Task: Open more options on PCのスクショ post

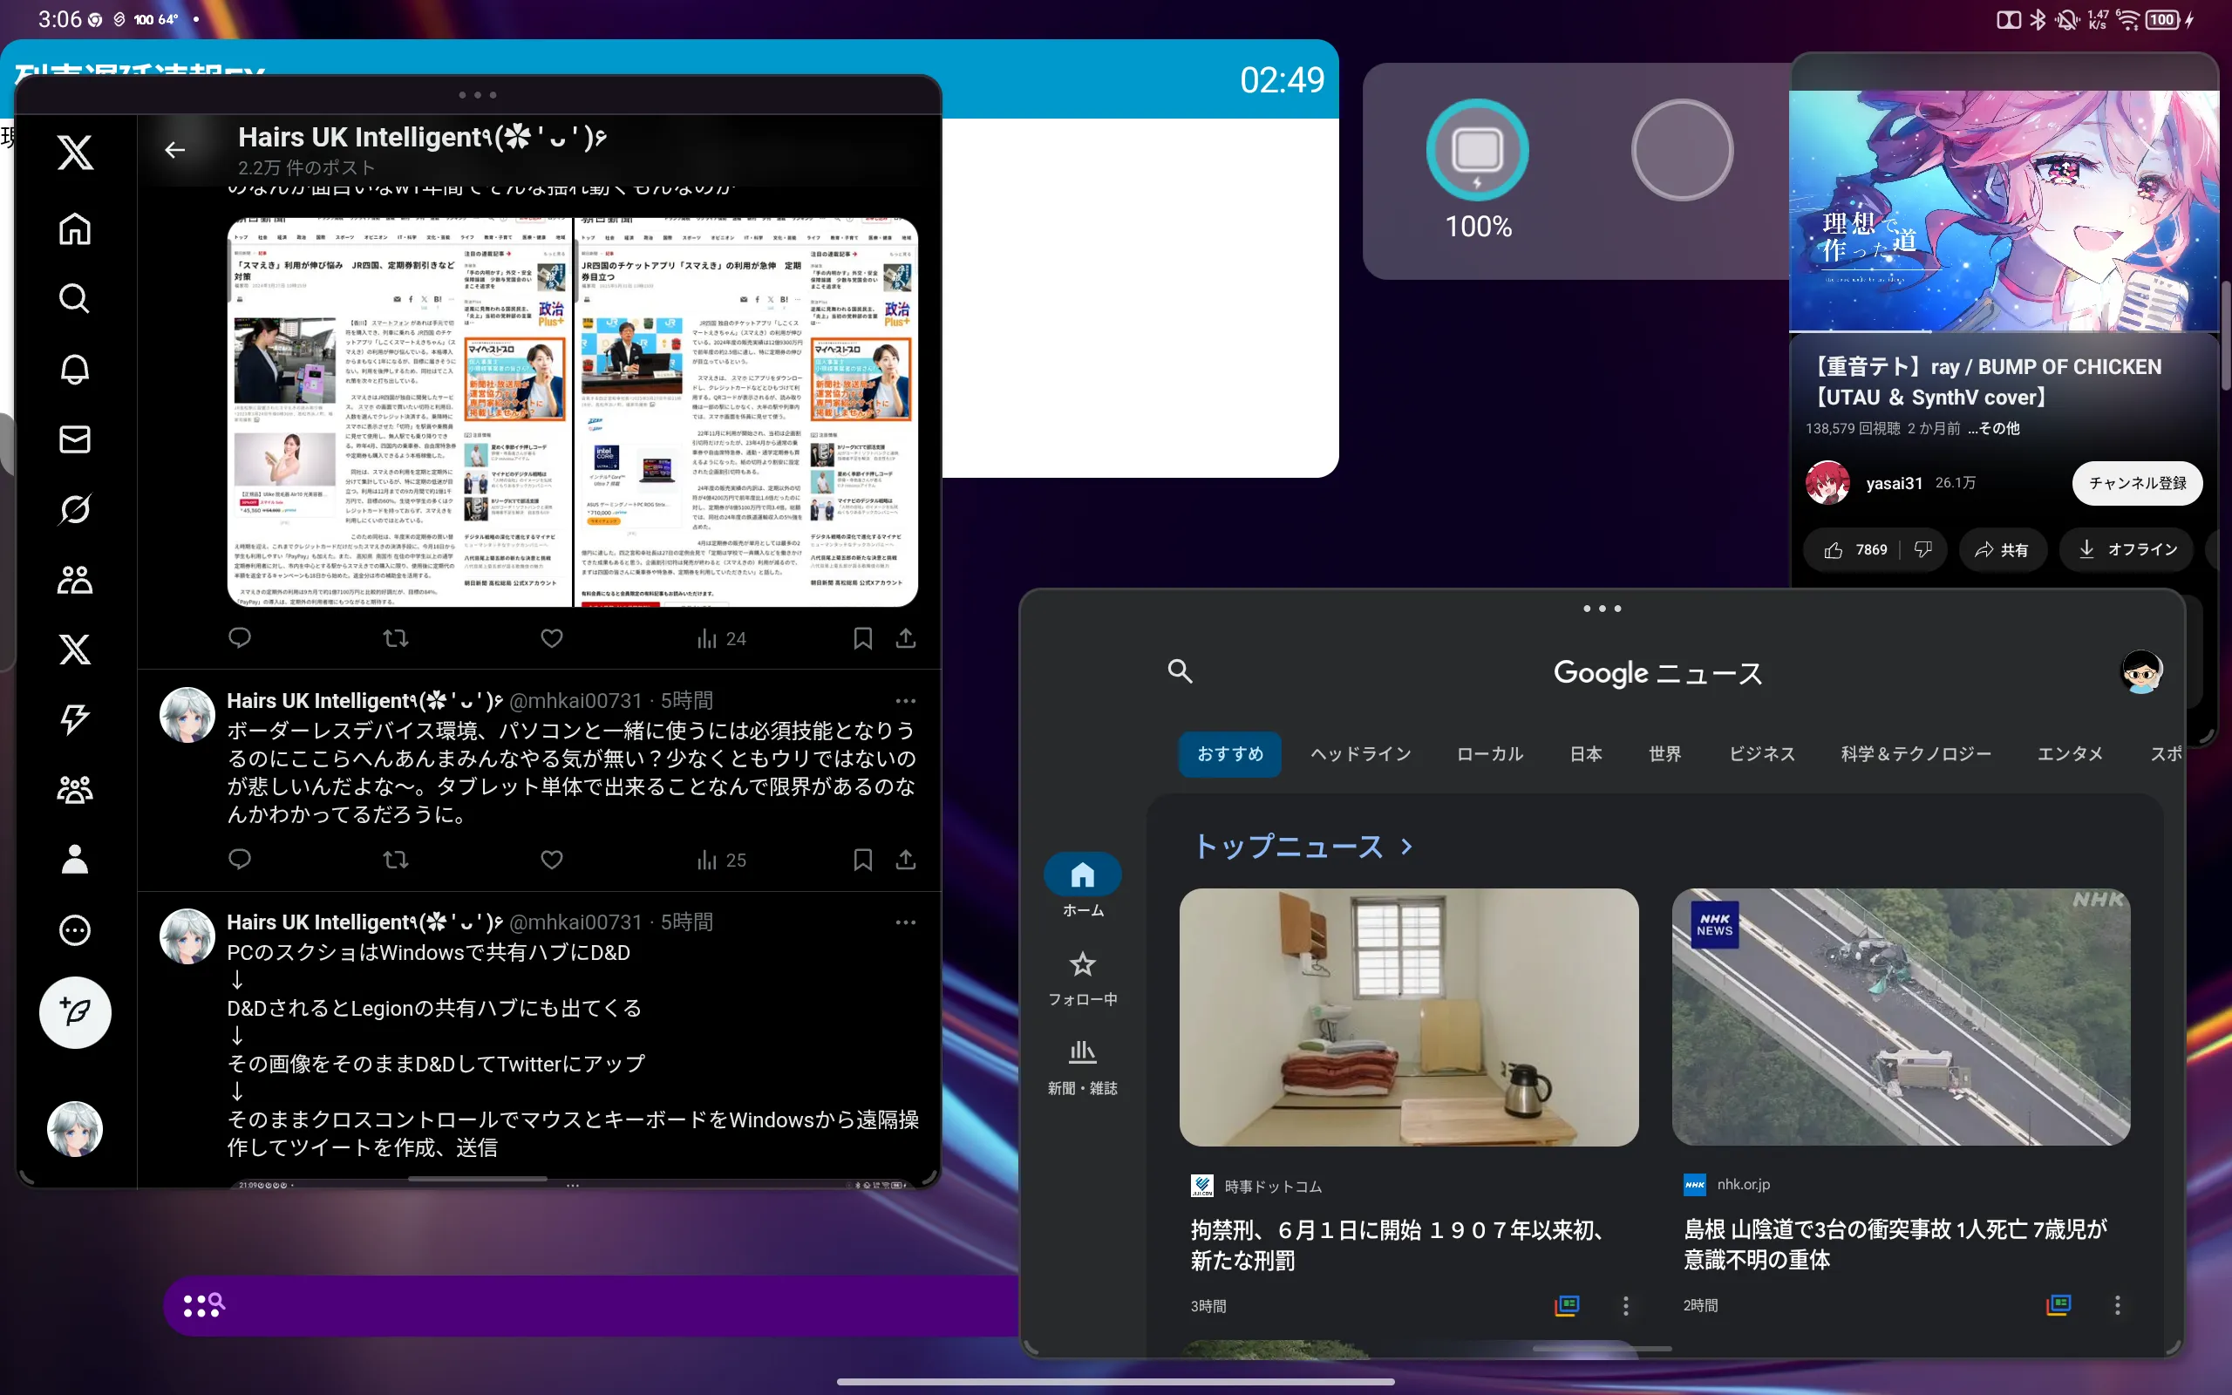Action: (x=906, y=922)
